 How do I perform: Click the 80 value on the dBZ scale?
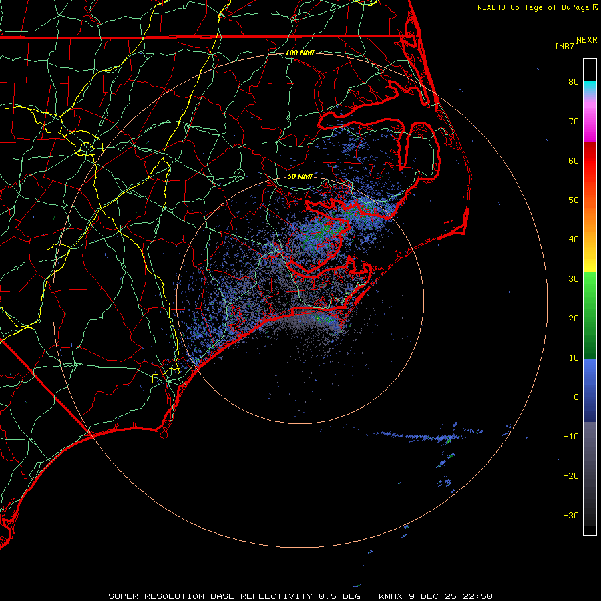click(x=574, y=81)
